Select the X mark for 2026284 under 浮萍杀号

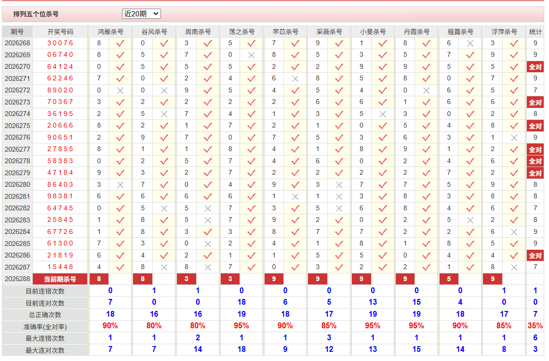[514, 232]
